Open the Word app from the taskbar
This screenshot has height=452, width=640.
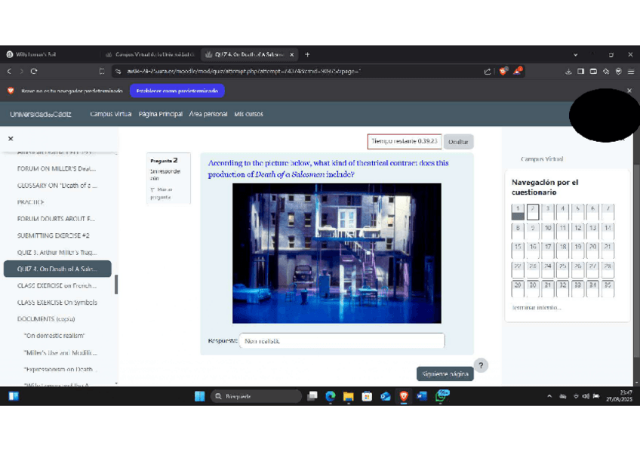pyautogui.click(x=422, y=396)
